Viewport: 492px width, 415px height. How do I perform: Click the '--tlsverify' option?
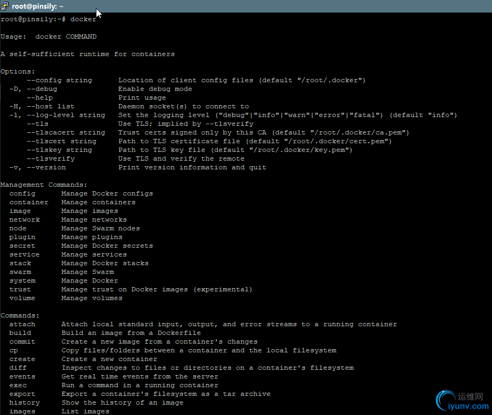[51, 158]
